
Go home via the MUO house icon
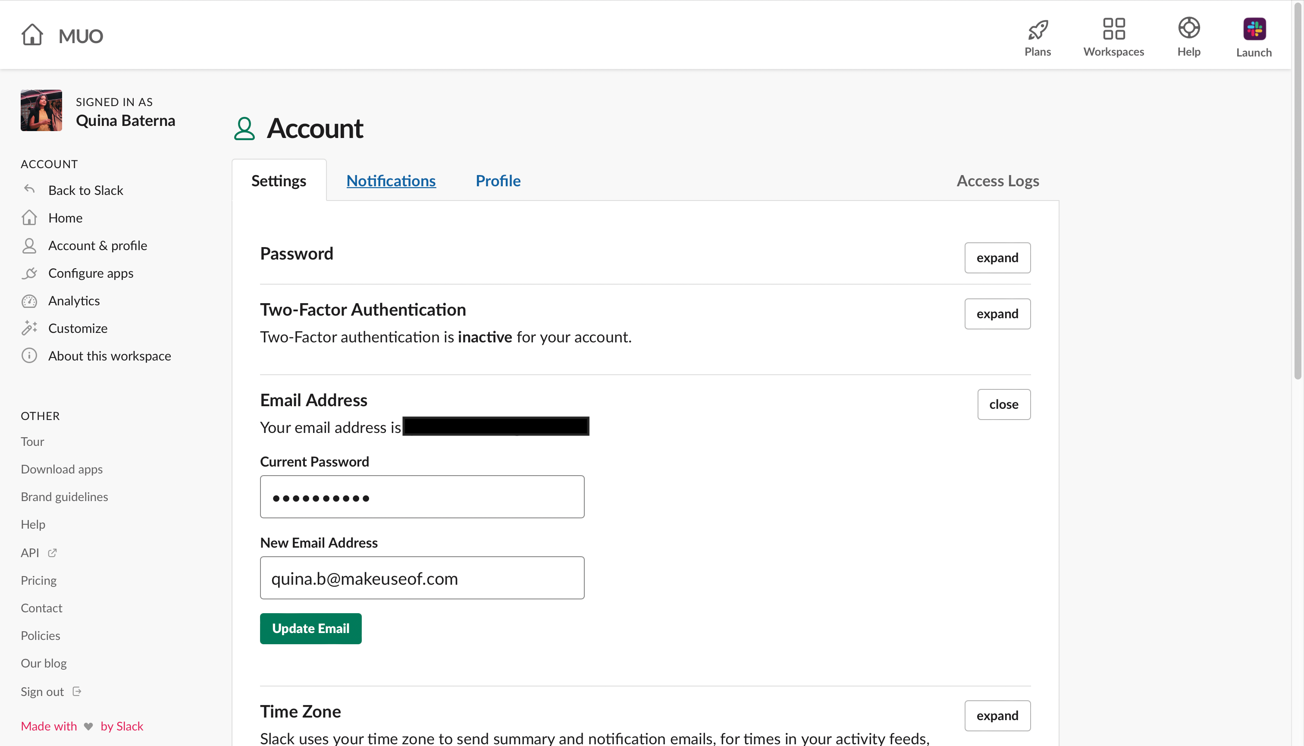[32, 34]
